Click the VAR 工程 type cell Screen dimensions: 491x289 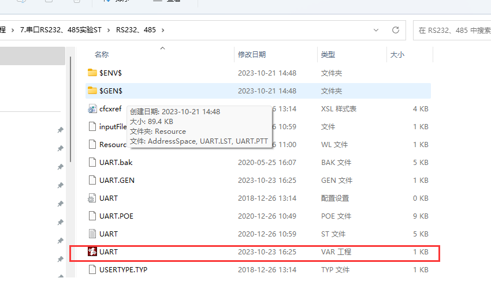click(336, 252)
